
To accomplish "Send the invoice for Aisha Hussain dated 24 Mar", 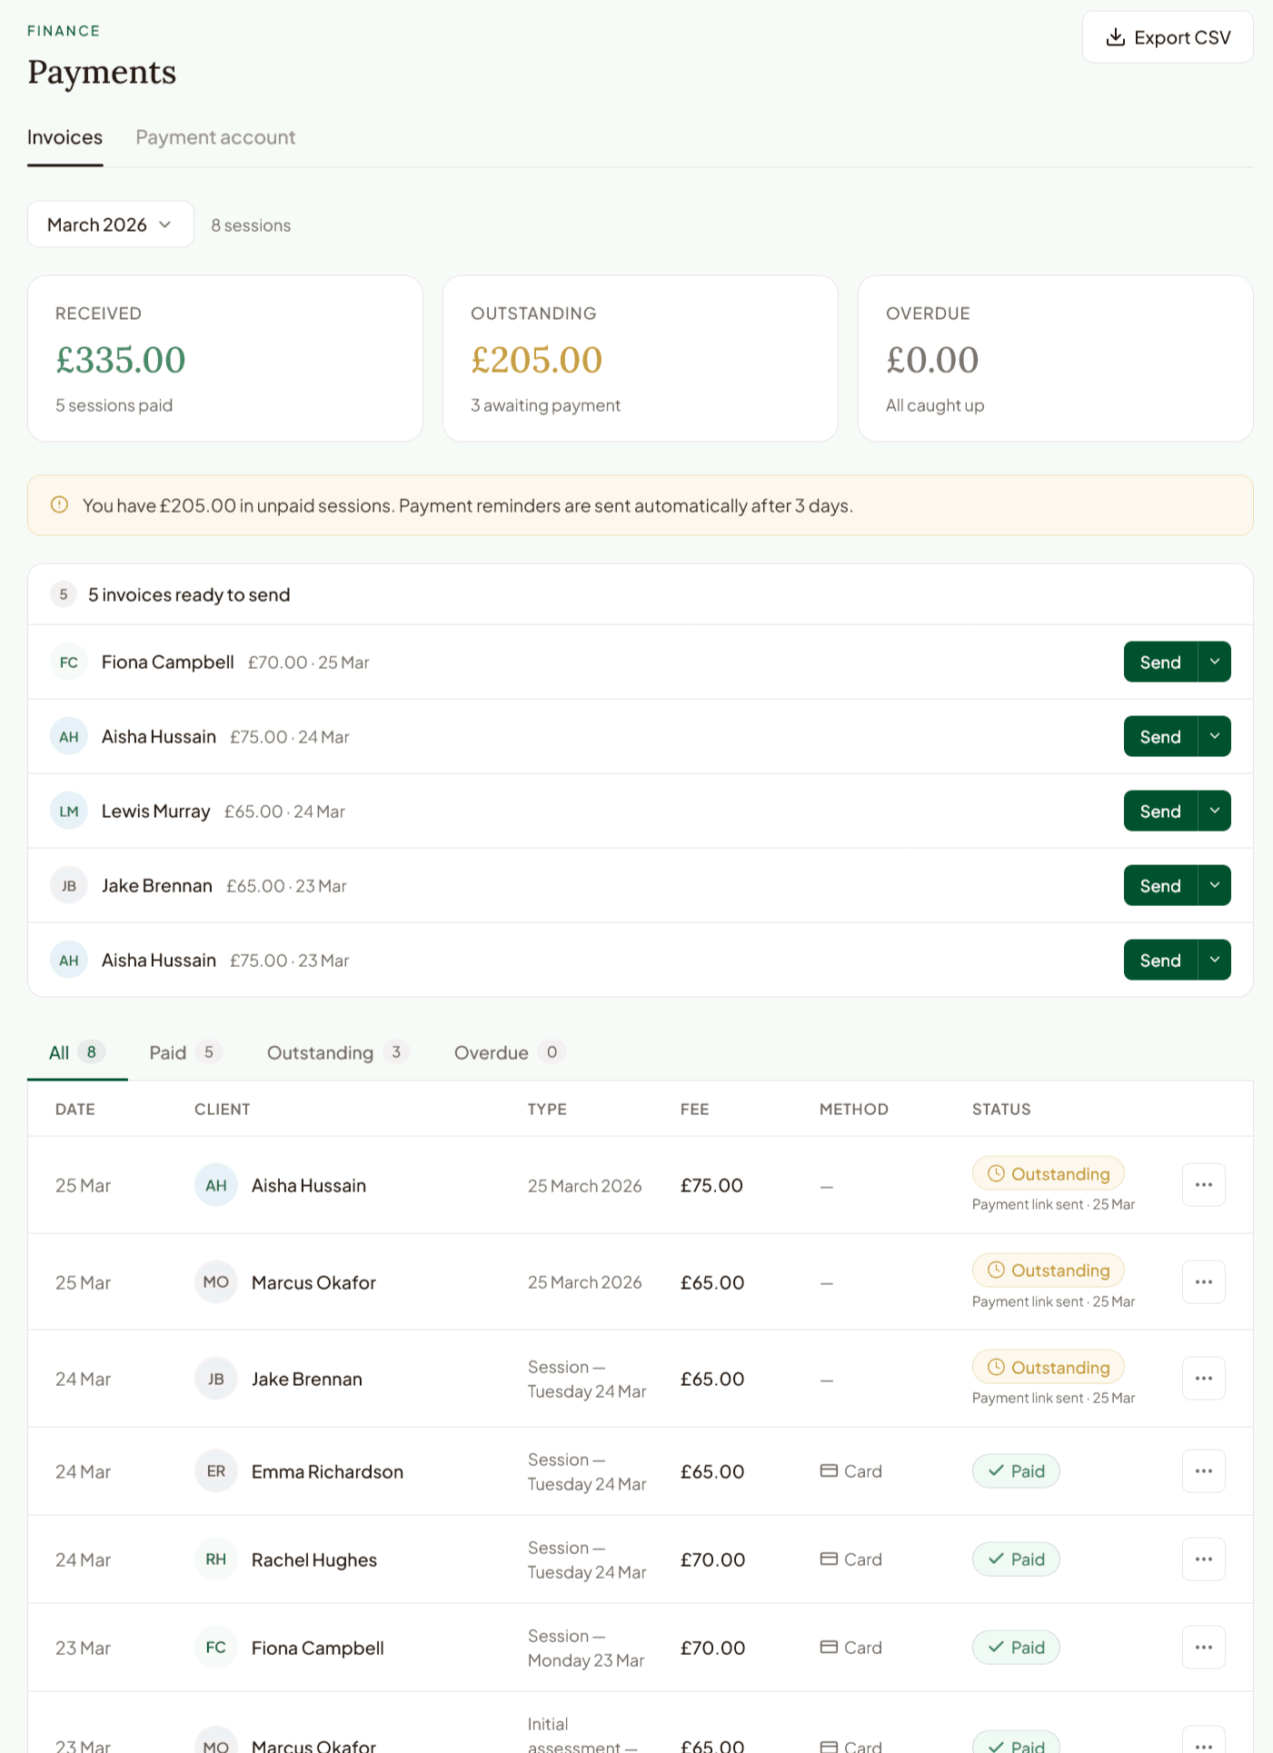I will (x=1159, y=736).
